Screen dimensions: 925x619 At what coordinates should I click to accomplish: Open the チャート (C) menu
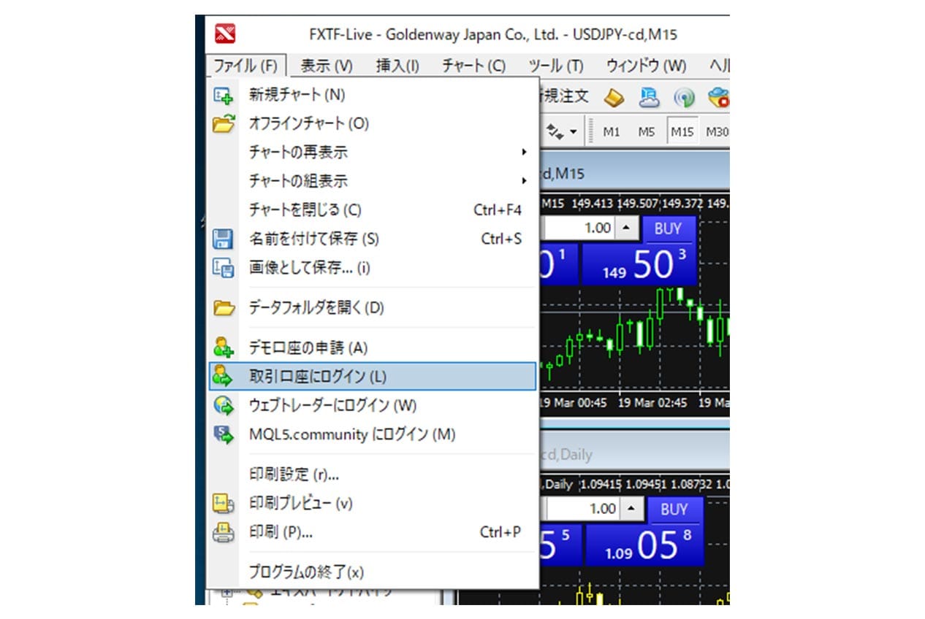pos(473,66)
